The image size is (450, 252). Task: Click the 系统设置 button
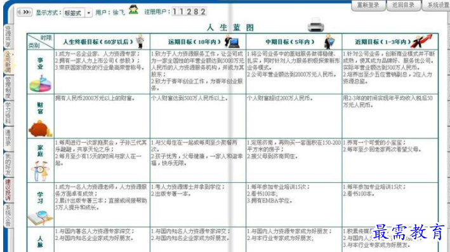click(436, 5)
